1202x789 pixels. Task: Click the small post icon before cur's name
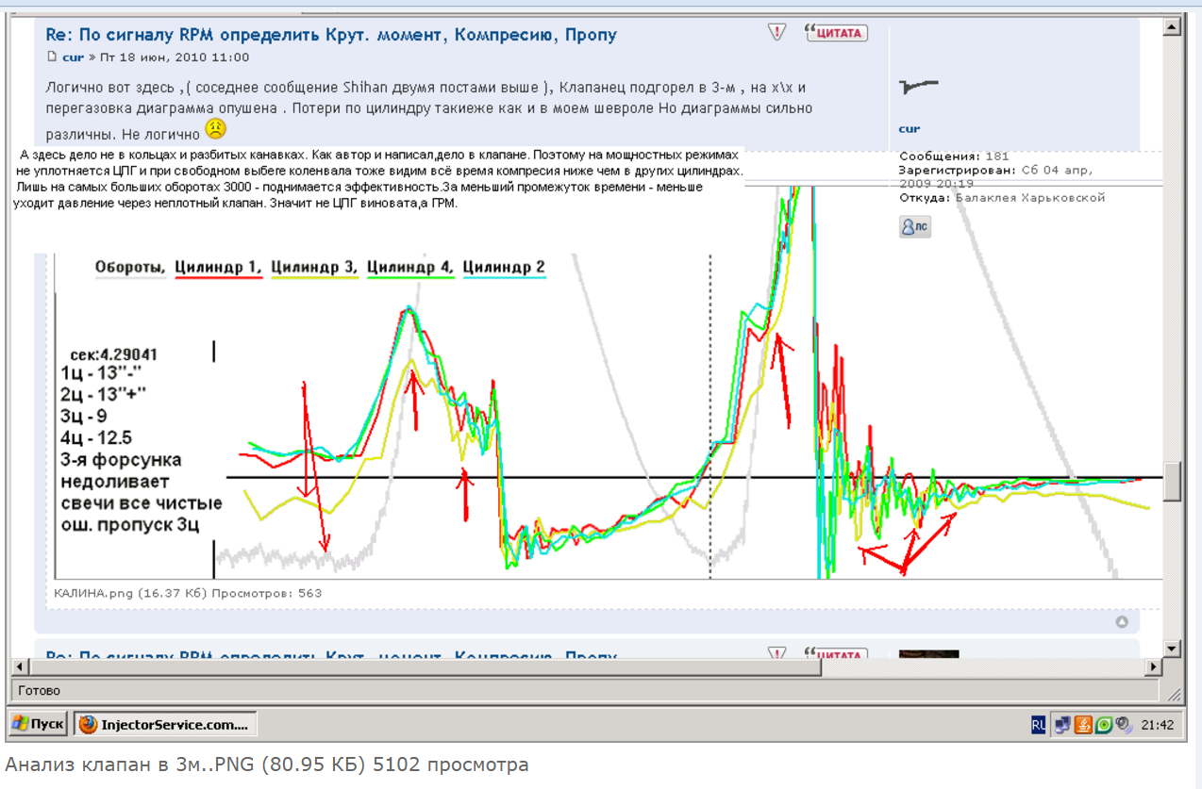coord(52,58)
